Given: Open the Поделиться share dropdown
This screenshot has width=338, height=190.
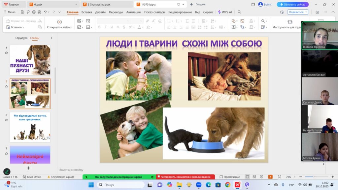Looking at the screenshot, I should pyautogui.click(x=298, y=12).
